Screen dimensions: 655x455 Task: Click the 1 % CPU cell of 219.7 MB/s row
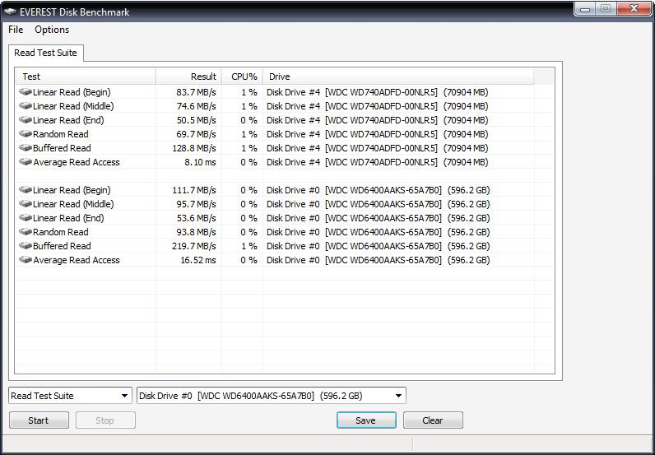click(249, 246)
